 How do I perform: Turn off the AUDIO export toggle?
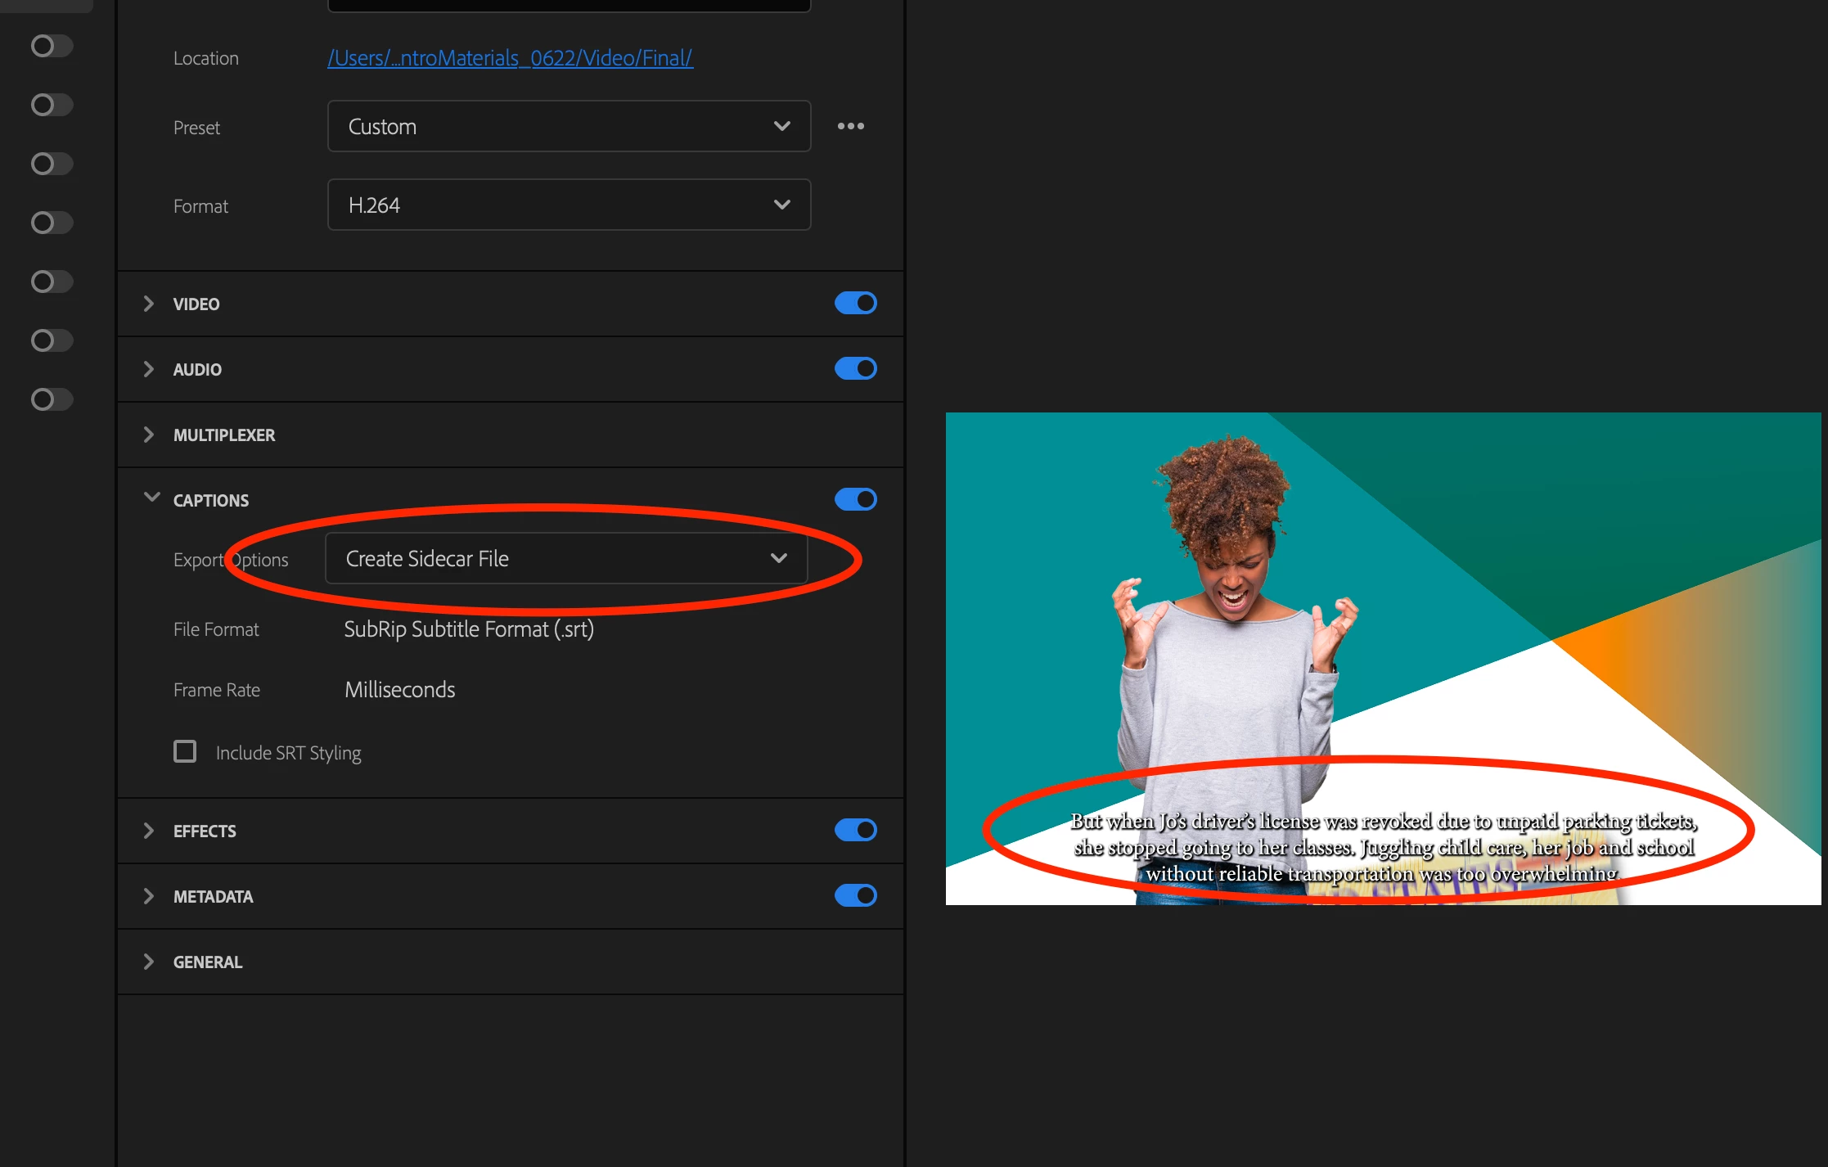[855, 368]
